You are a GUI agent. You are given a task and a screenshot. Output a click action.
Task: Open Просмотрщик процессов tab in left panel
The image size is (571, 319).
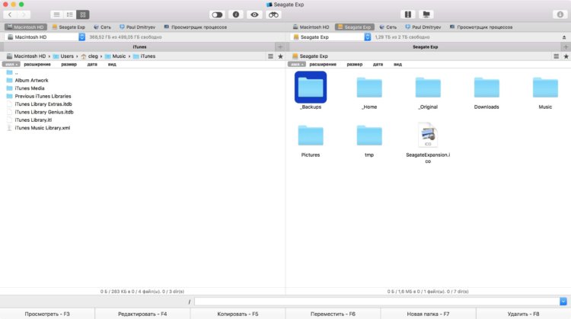point(196,27)
